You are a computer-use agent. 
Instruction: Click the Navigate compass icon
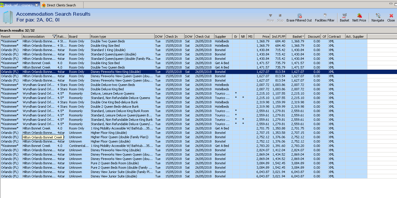tap(378, 16)
